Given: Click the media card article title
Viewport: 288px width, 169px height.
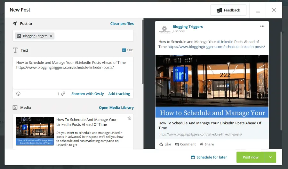Looking at the screenshot, I should 86,122.
